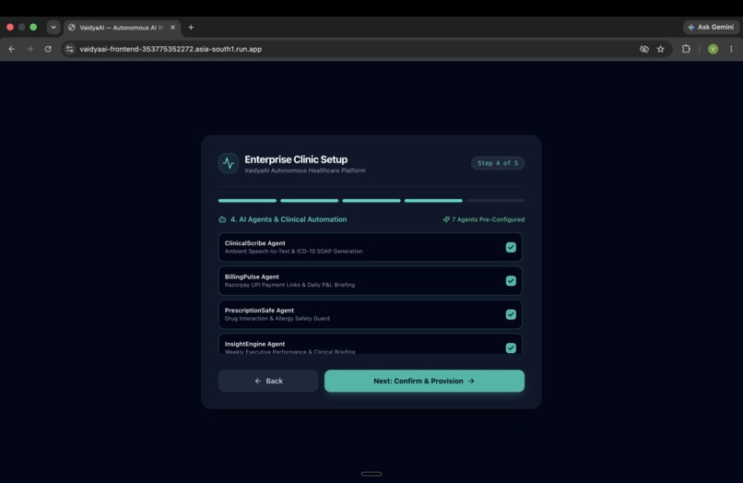
Task: Open the Chrome three-dot menu
Action: click(x=731, y=49)
